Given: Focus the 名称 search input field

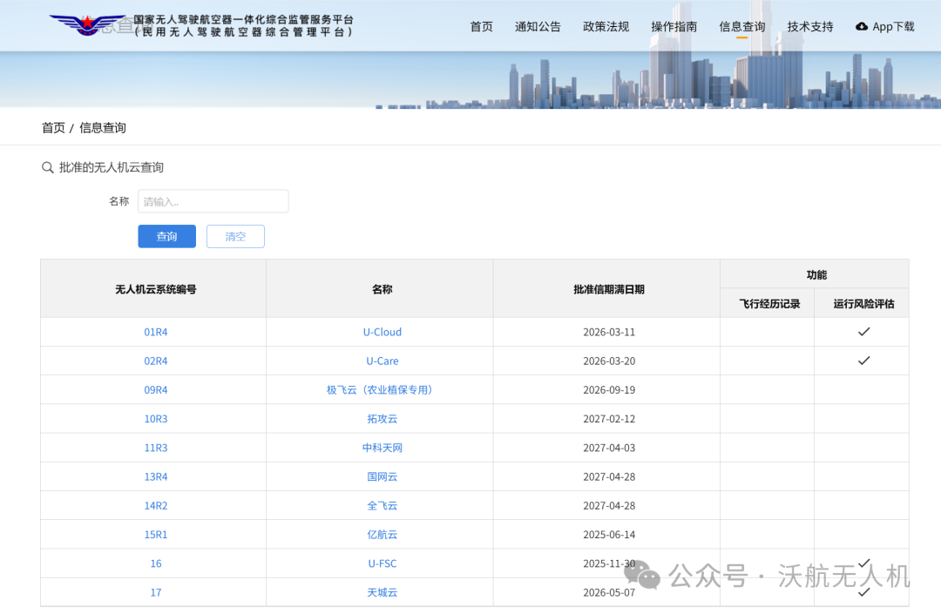Looking at the screenshot, I should point(213,201).
